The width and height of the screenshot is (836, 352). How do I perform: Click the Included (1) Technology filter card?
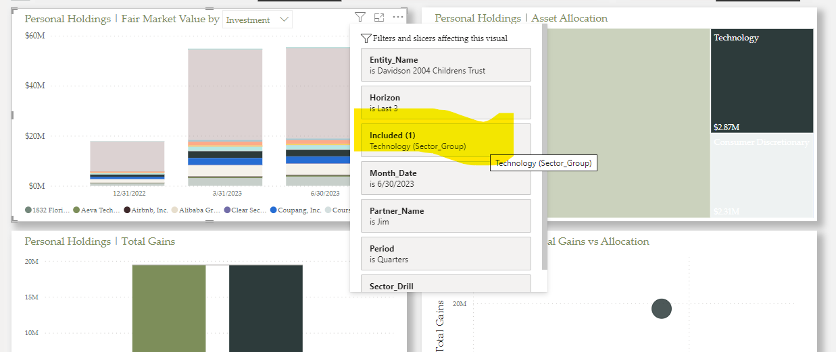point(446,140)
